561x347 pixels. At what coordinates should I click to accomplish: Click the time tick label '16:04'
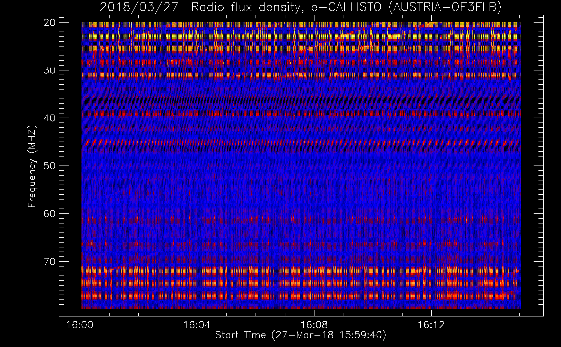pos(197,325)
